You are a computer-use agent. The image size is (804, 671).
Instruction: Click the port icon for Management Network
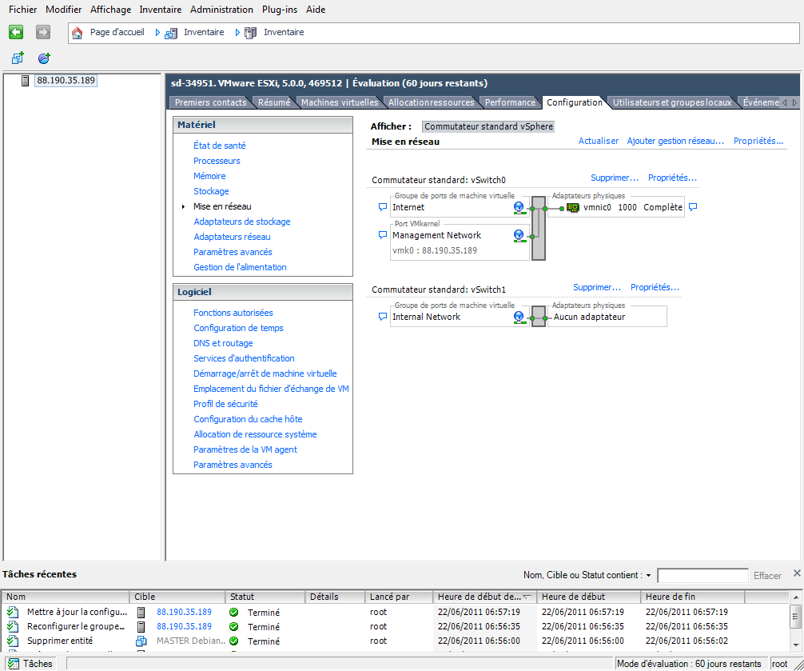click(519, 235)
